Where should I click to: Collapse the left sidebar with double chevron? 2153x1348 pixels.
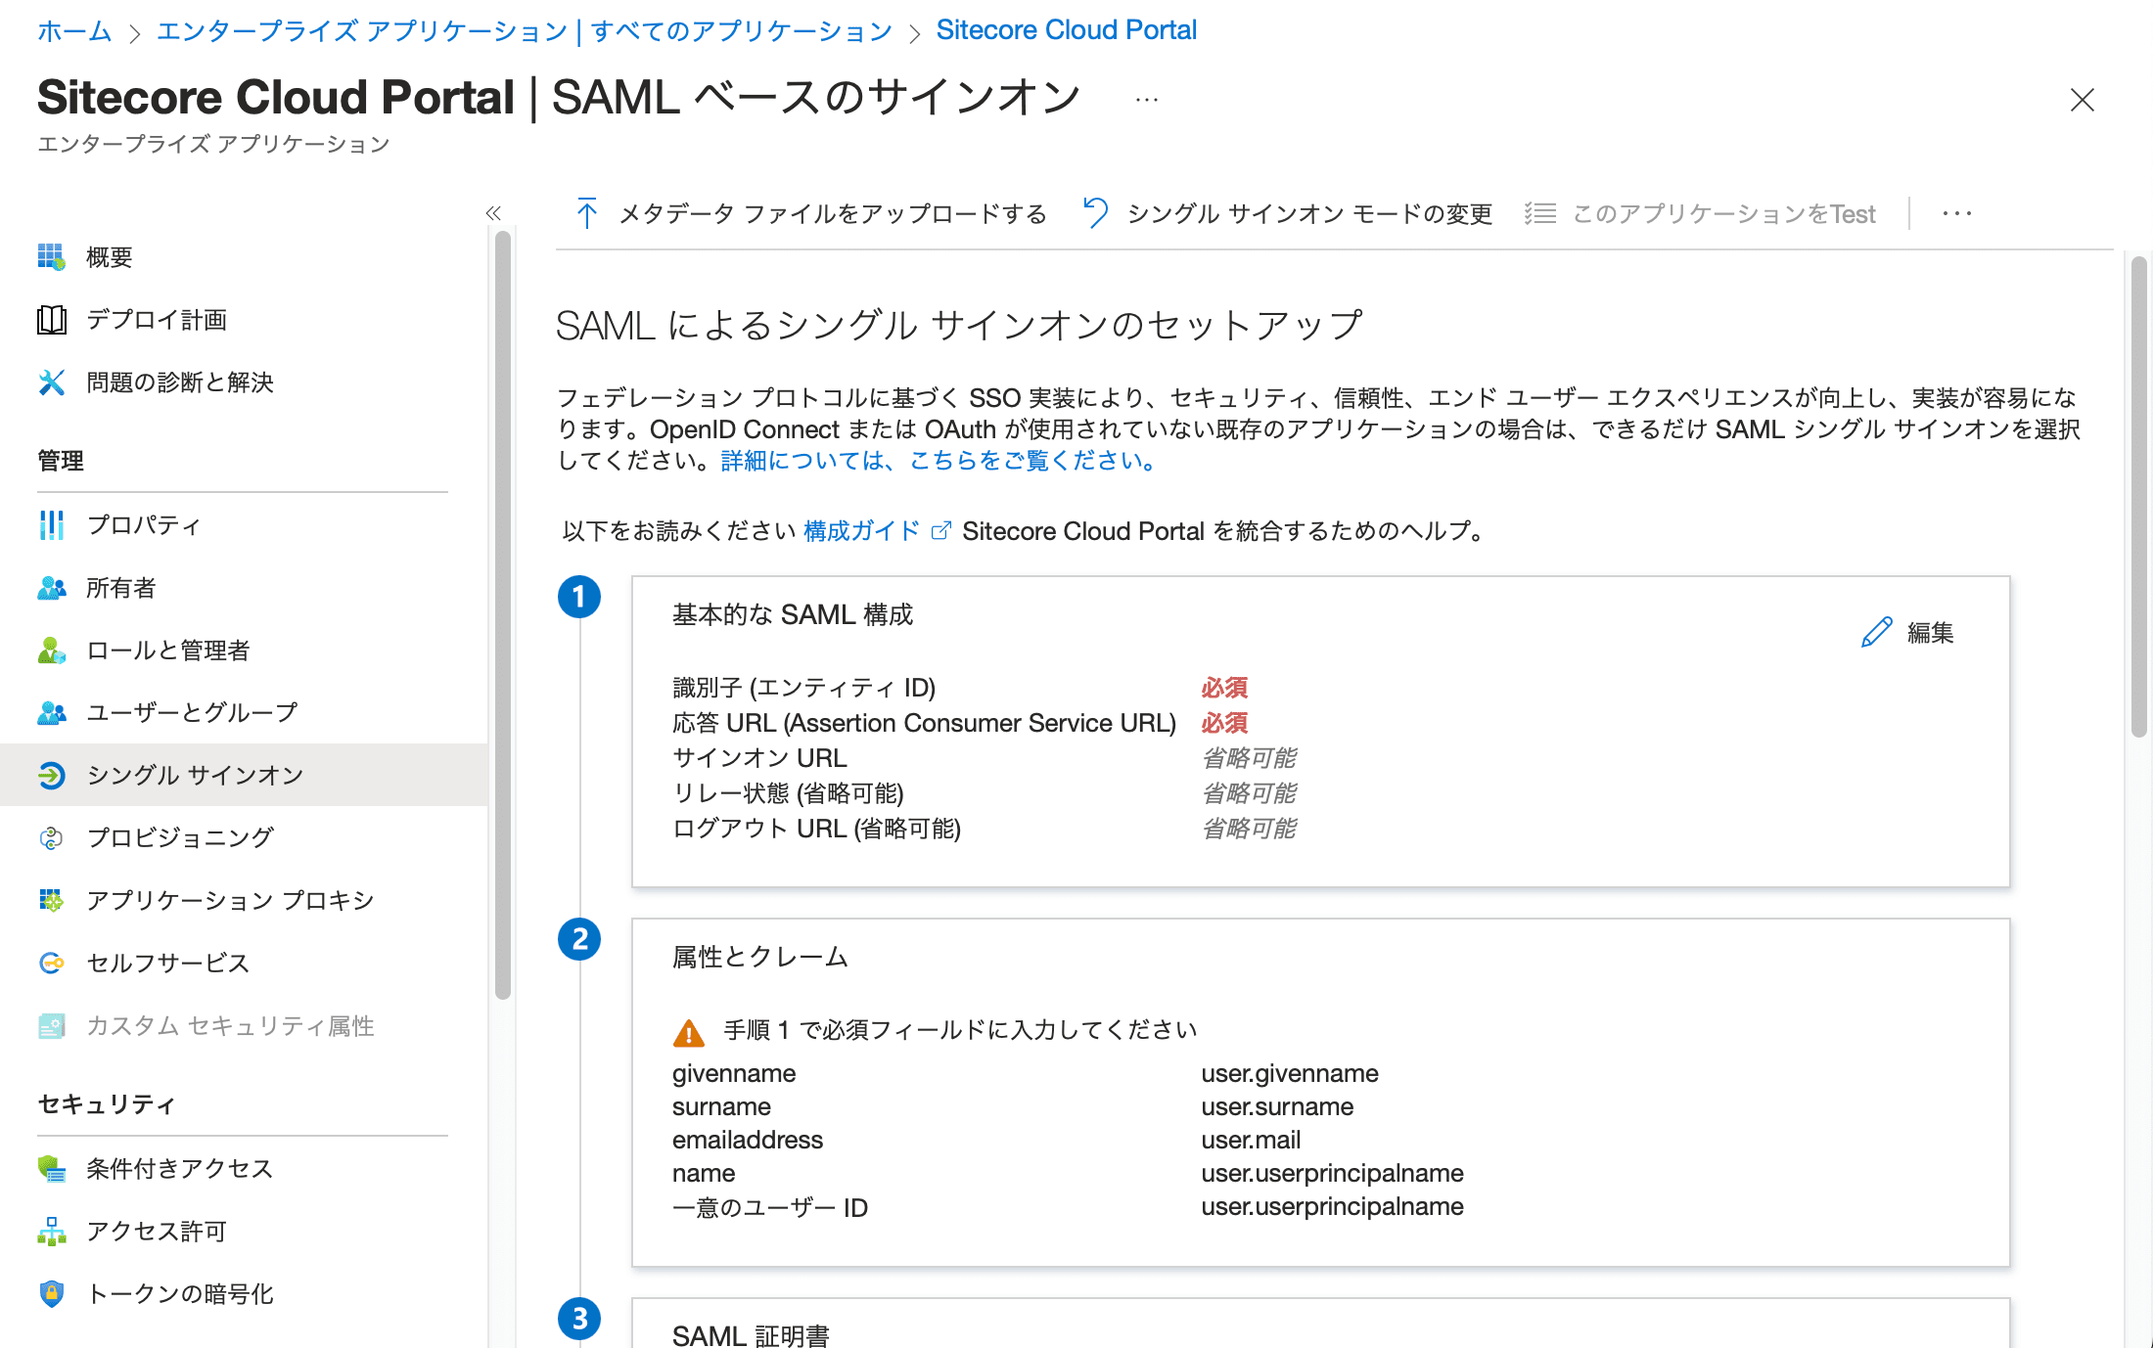493,213
